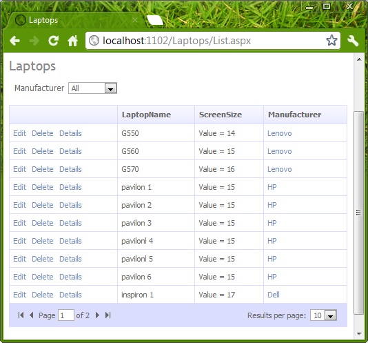Click the globe icon in the address bar
This screenshot has width=368, height=343.
point(94,41)
